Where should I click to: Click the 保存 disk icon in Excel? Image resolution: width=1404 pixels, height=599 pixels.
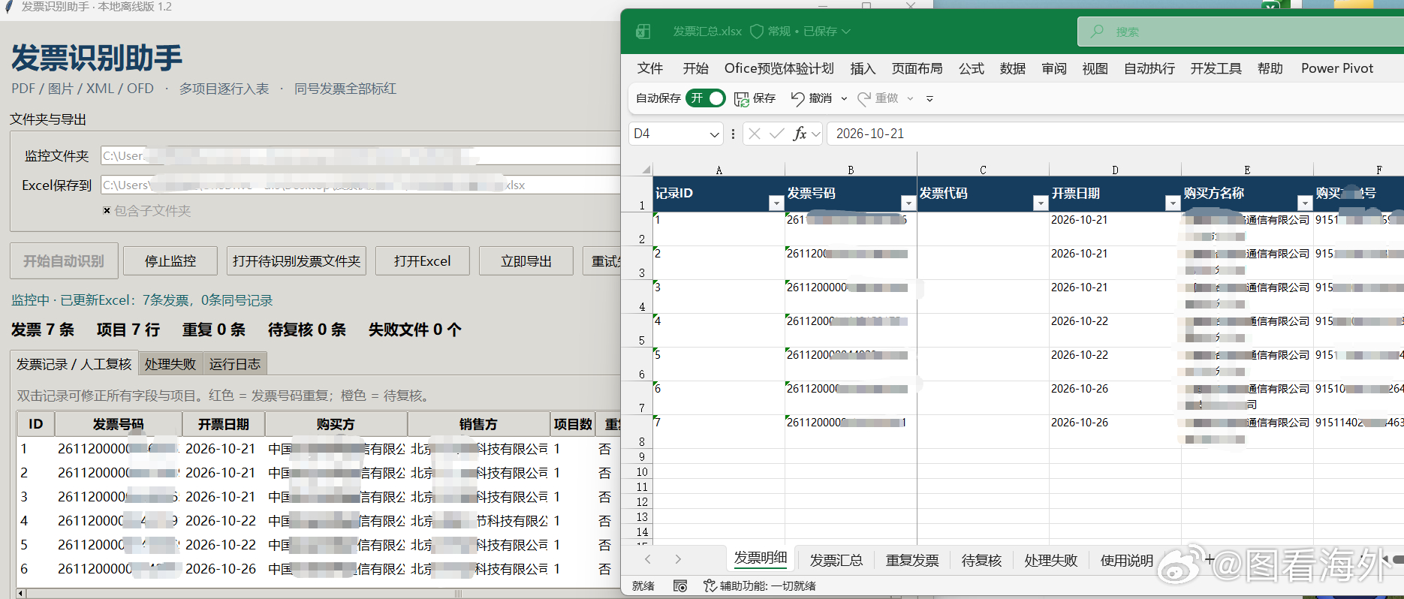point(742,98)
